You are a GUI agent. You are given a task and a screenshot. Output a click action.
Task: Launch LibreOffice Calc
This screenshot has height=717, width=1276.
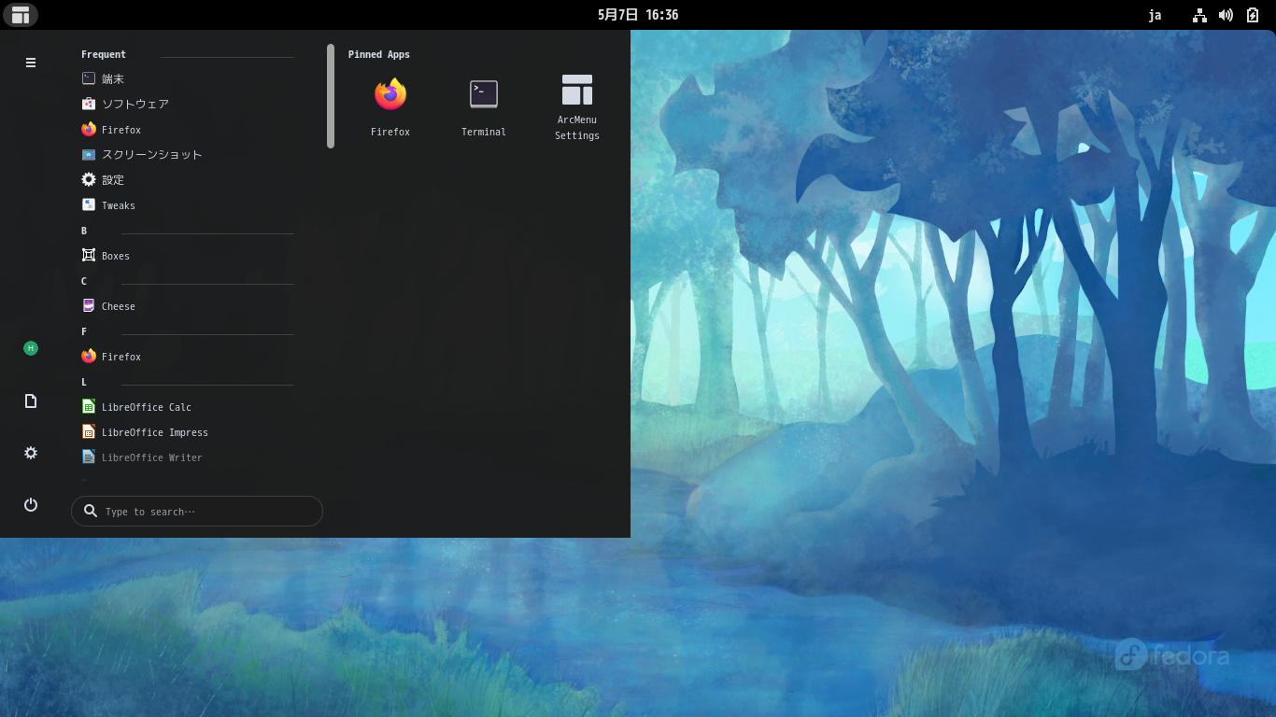[188, 407]
